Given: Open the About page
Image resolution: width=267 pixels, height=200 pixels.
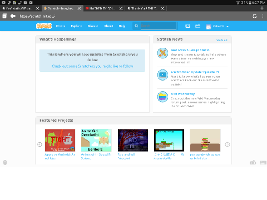Looking at the screenshot, I should [x=108, y=26].
